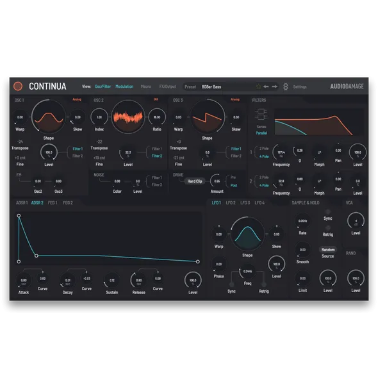Click ADSR Sustain knob
Screen dimensions: 378x378
click(112, 281)
